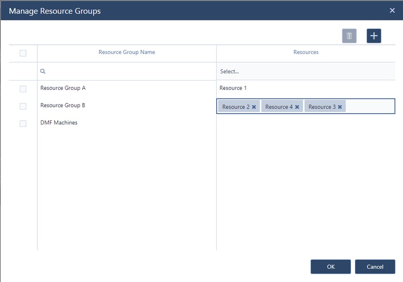Click the Cancel button
The height and width of the screenshot is (282, 403).
click(x=375, y=267)
